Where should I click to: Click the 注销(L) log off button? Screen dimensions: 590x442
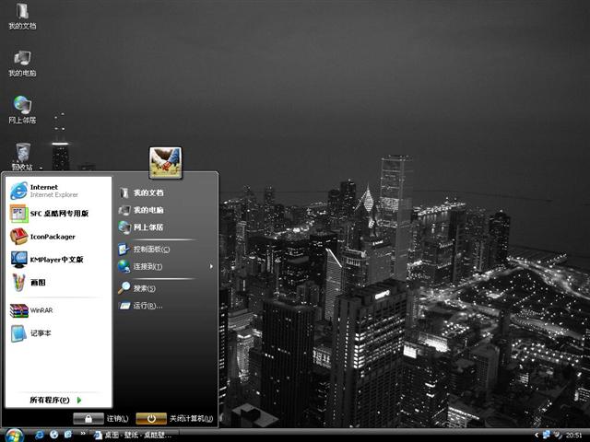click(x=100, y=418)
